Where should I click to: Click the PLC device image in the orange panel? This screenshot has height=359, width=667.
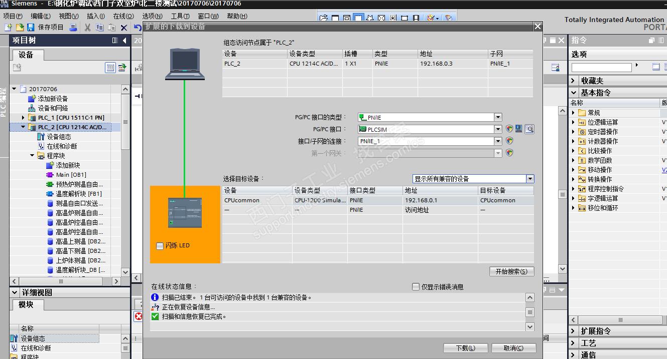[185, 213]
